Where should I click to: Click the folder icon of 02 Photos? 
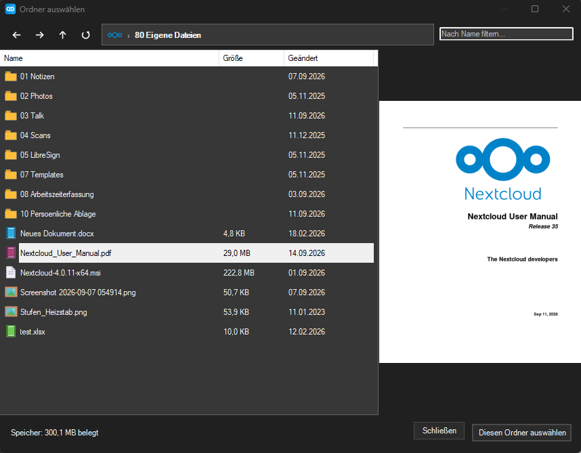[x=11, y=96]
